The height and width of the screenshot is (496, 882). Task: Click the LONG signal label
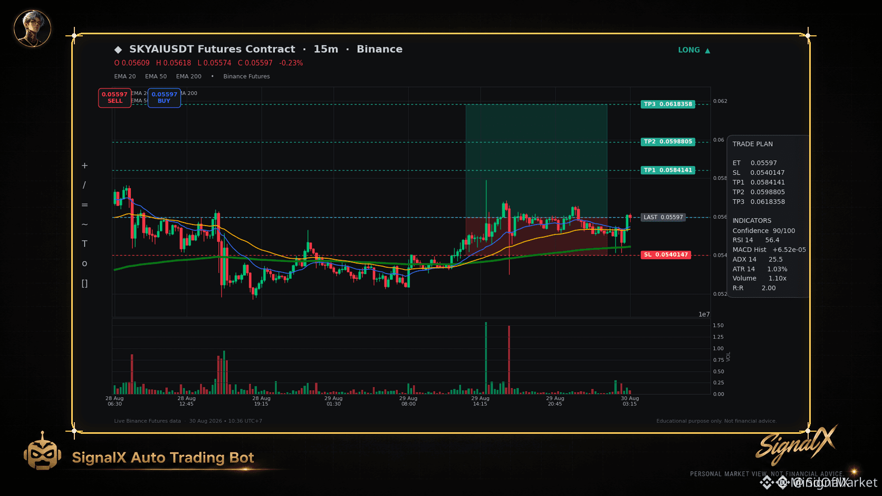point(689,50)
